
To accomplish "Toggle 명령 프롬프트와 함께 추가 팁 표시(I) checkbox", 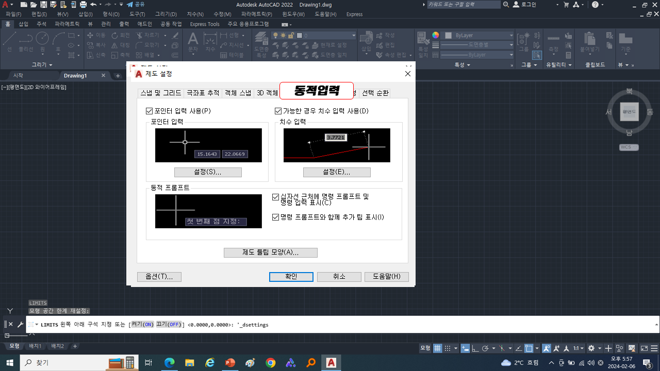I will click(x=275, y=217).
